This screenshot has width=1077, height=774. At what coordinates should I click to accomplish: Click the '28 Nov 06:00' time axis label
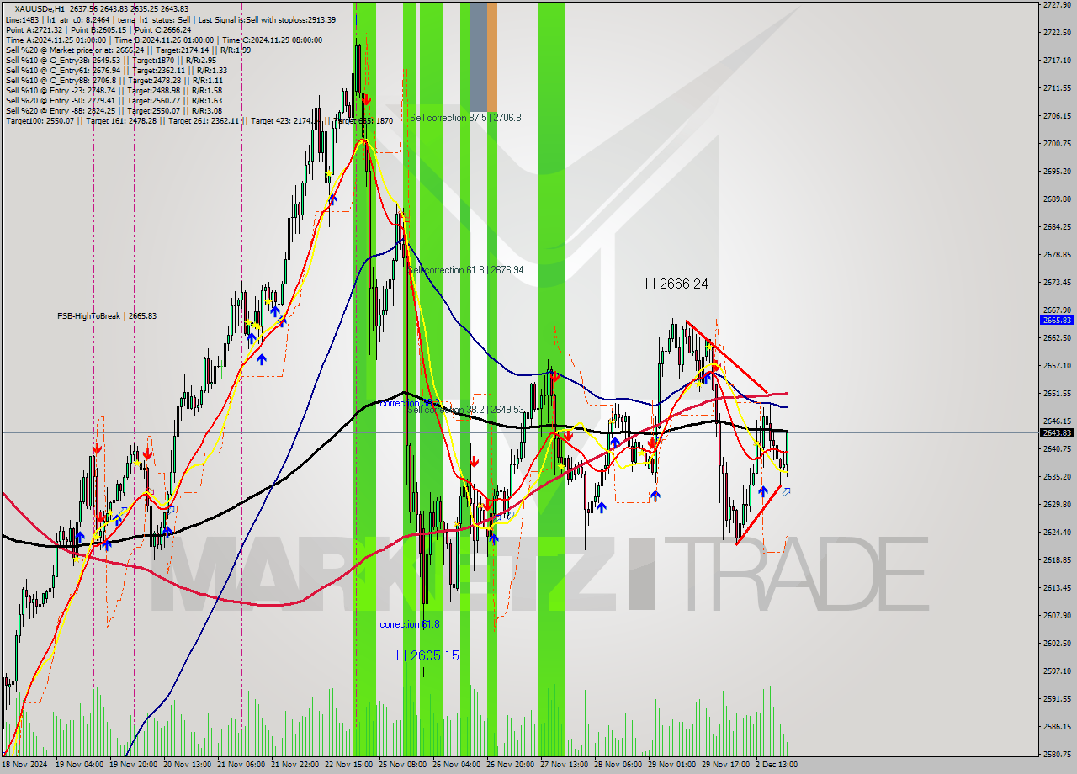(618, 765)
